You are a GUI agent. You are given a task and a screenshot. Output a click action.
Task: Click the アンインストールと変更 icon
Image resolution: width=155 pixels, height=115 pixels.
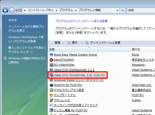(87, 43)
